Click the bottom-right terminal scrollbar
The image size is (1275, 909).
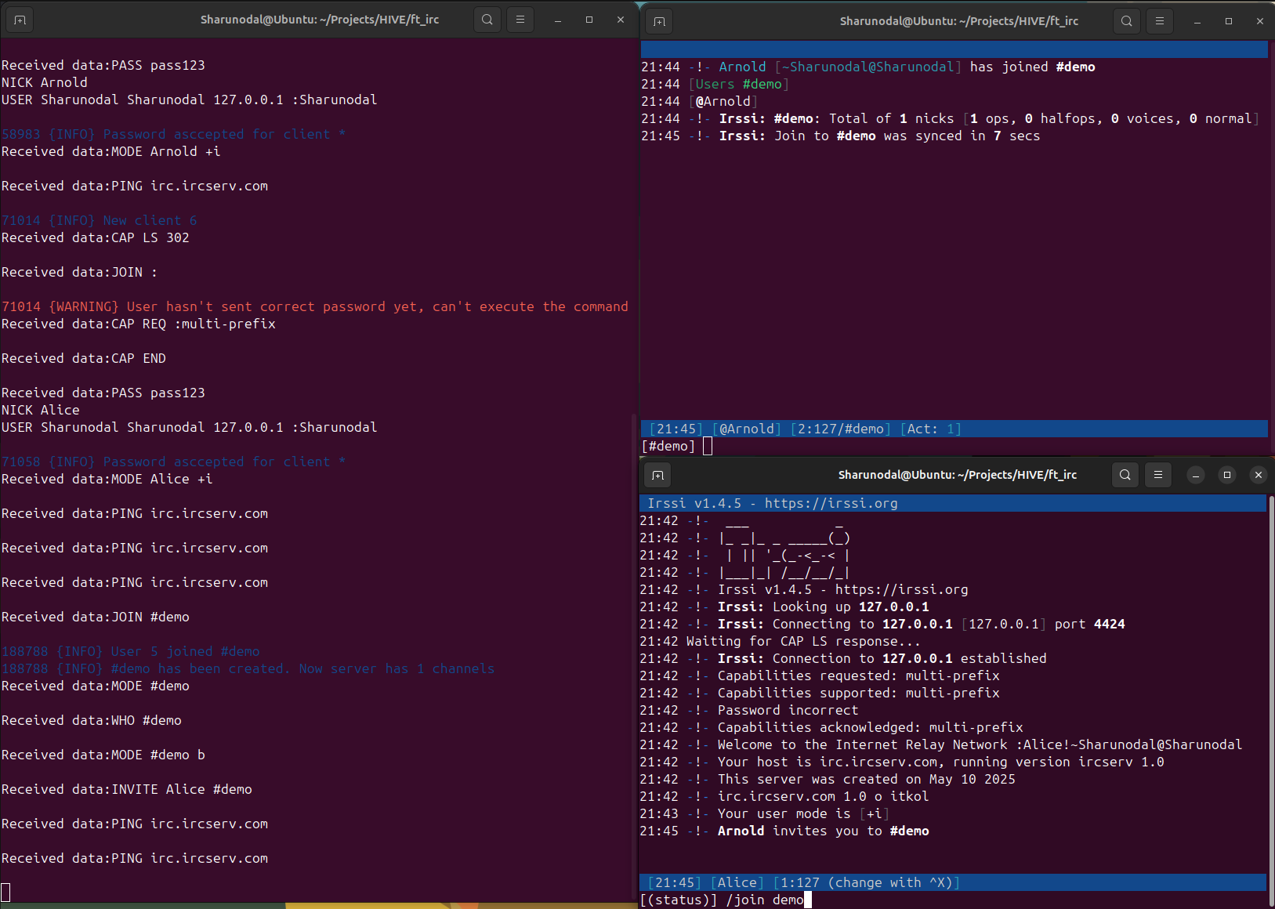pyautogui.click(x=1270, y=701)
